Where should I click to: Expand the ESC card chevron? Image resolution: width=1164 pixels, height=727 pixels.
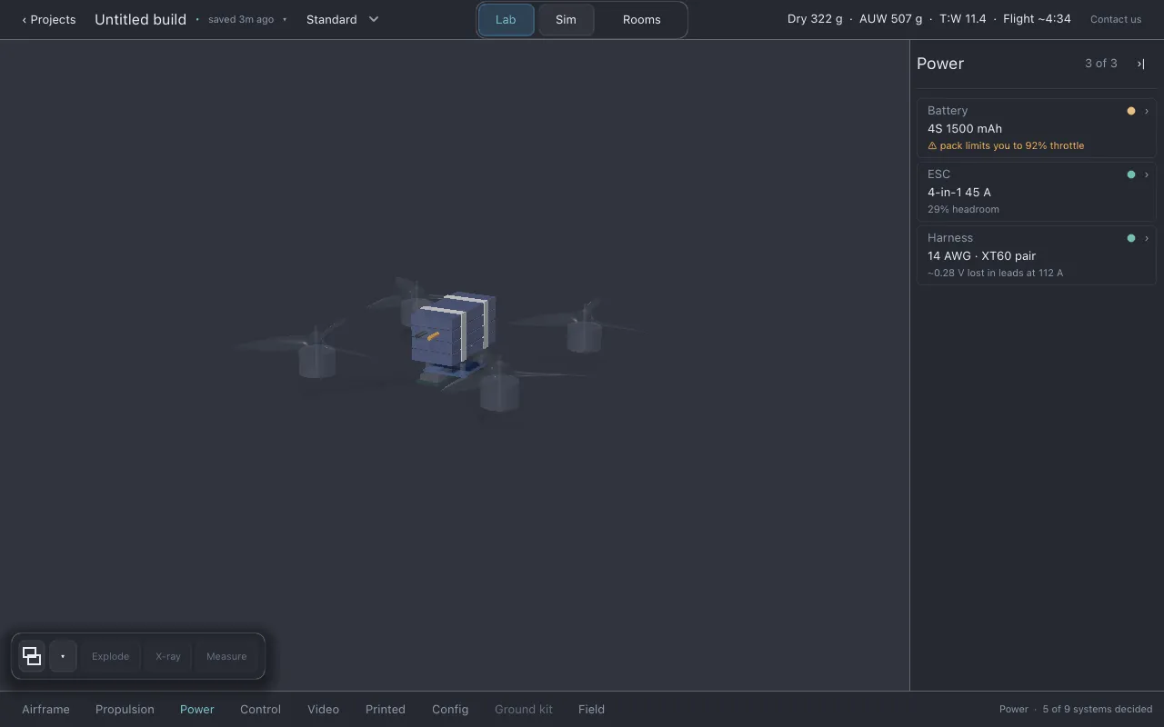[1147, 174]
